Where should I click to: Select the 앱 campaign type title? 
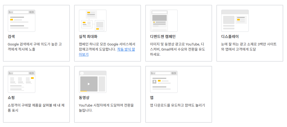tap(152, 98)
